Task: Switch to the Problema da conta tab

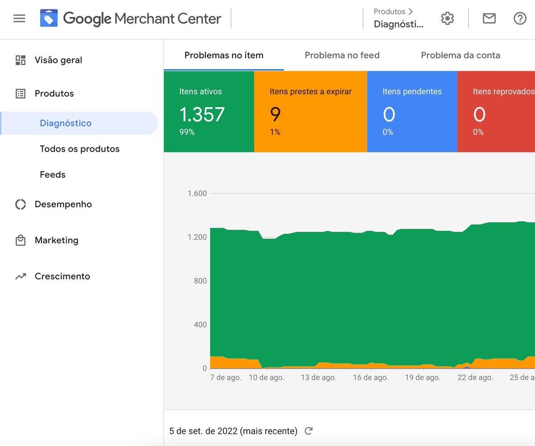Action: point(461,55)
